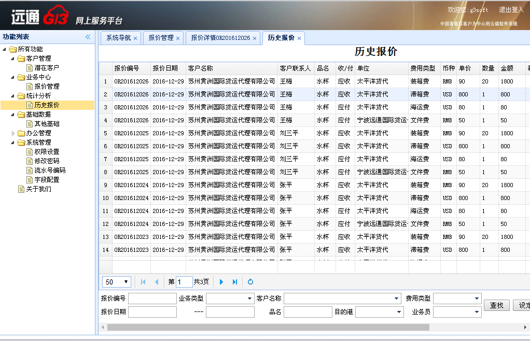The image size is (530, 341).
Task: Refresh the history quotation table
Action: click(250, 282)
